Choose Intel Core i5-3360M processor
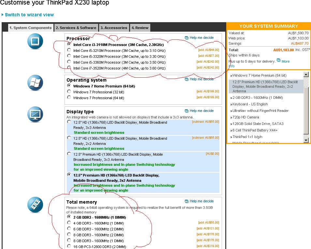Screen dimensions: 311x249 click(x=69, y=62)
